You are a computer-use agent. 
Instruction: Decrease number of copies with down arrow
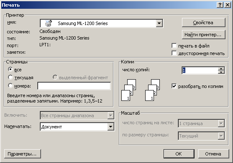click(221, 72)
